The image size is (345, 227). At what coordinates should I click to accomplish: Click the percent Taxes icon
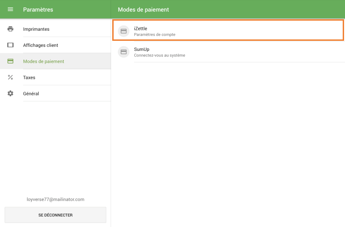[x=10, y=77]
